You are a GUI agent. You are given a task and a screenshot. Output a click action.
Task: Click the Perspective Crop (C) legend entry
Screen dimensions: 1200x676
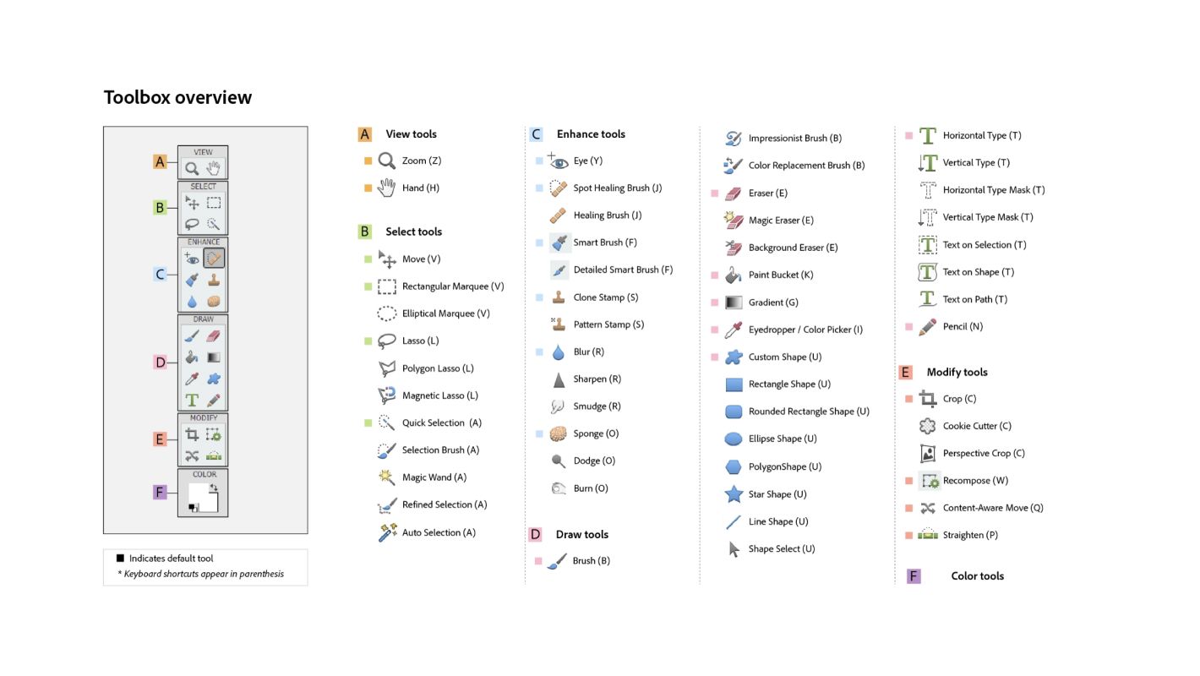[983, 454]
